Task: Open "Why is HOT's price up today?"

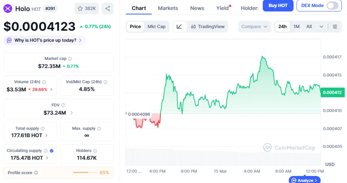Action: (x=45, y=40)
